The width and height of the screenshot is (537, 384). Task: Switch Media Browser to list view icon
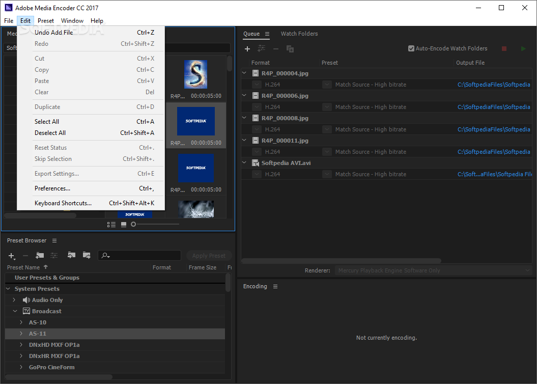pos(111,225)
